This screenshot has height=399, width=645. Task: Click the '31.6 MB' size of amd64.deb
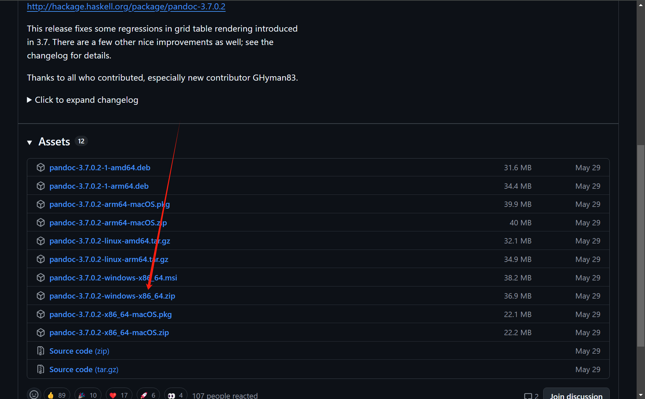518,168
